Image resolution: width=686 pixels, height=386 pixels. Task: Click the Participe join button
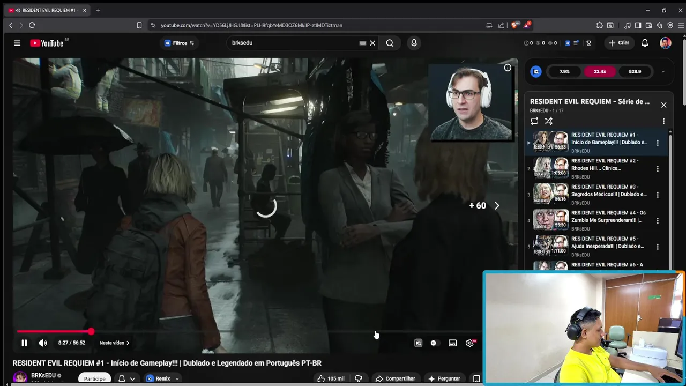[94, 378]
